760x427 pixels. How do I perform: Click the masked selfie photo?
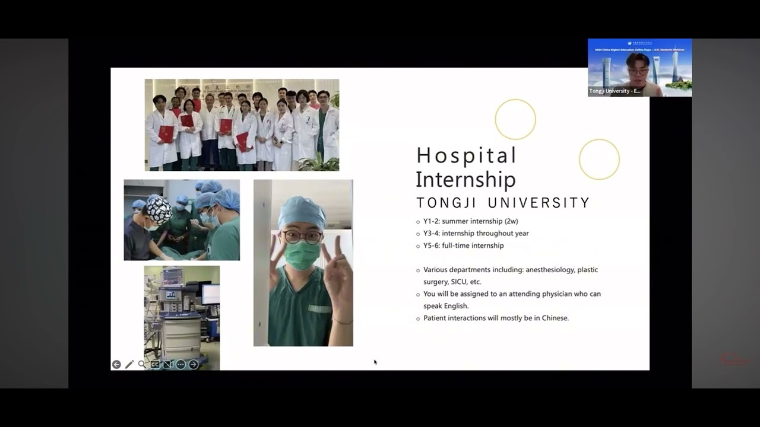[303, 263]
